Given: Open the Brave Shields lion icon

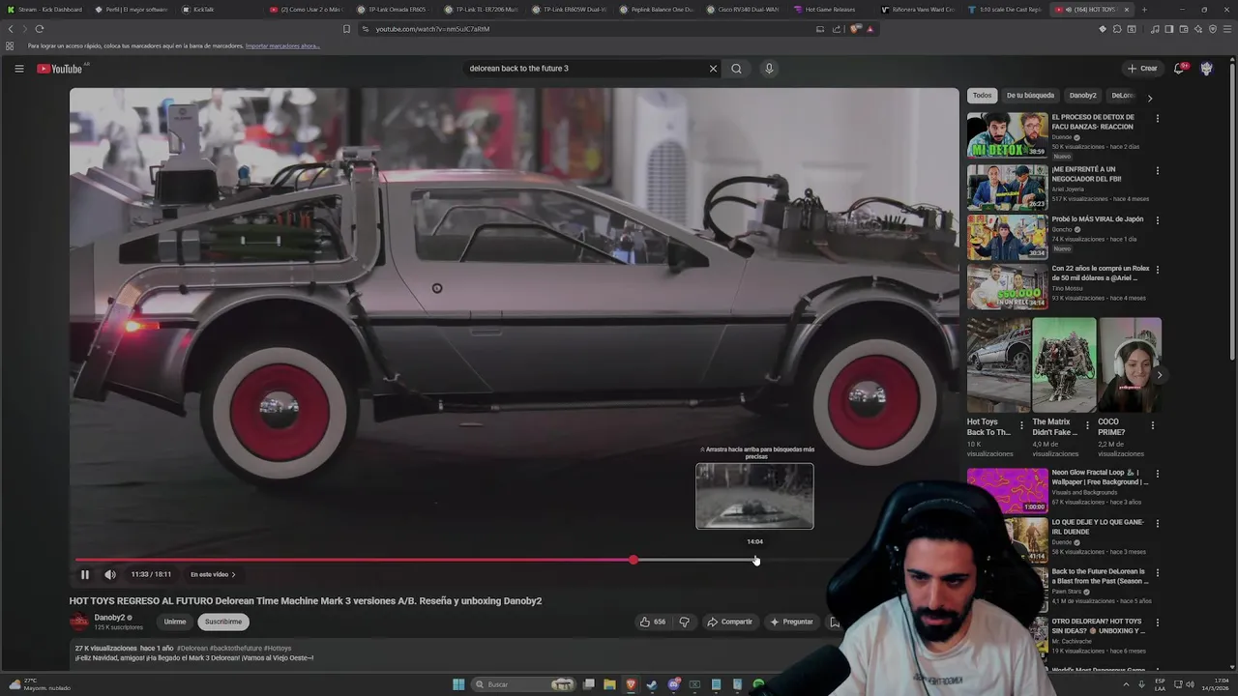Looking at the screenshot, I should coord(855,29).
